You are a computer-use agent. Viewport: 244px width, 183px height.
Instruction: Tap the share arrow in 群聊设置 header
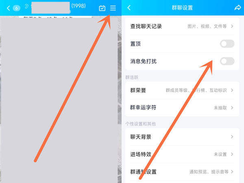pyautogui.click(x=237, y=8)
